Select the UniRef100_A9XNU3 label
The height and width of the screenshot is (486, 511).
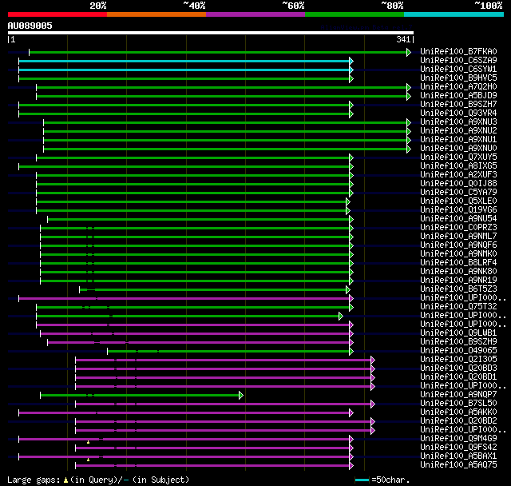click(x=458, y=122)
